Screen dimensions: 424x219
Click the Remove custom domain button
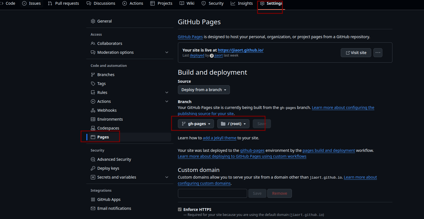pos(280,193)
